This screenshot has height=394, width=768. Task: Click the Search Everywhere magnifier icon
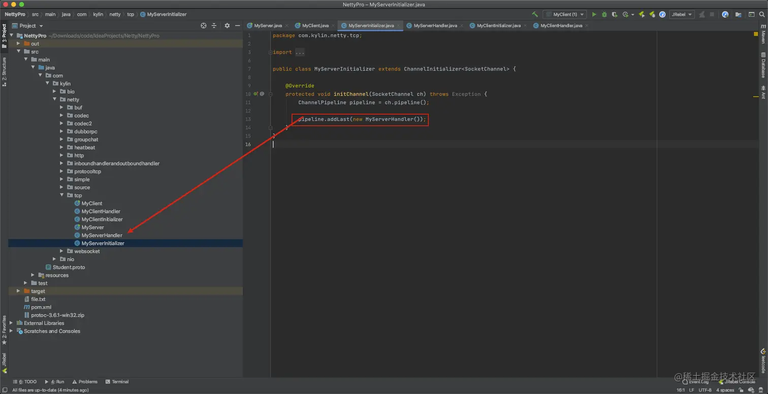point(762,15)
